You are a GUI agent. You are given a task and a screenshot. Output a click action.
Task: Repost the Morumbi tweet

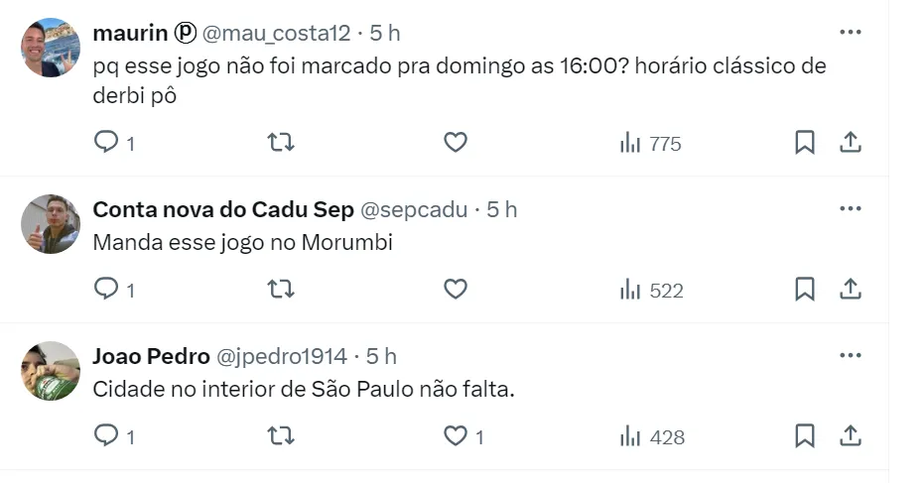(x=282, y=290)
